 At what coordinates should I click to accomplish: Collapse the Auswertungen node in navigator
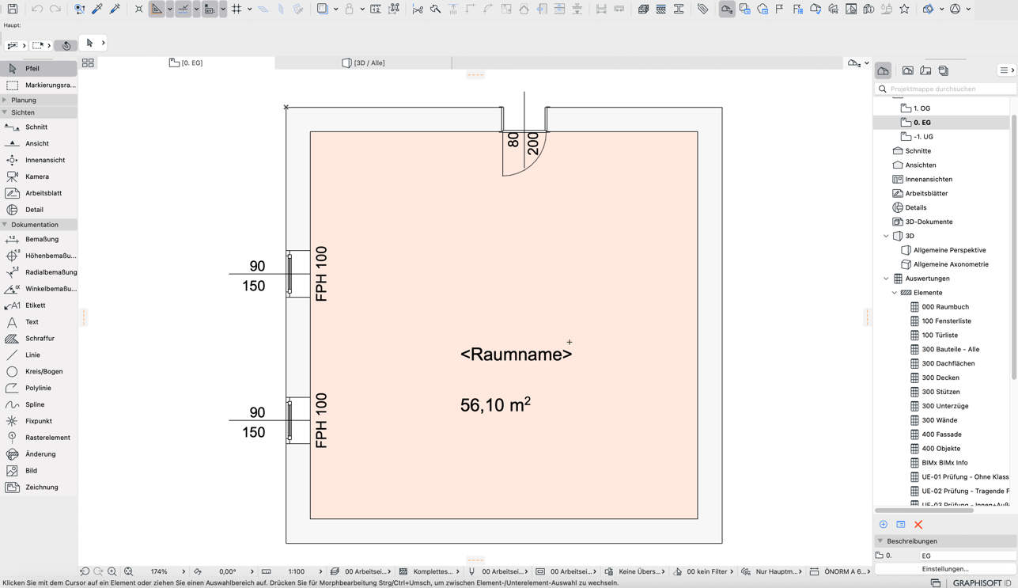coord(886,279)
